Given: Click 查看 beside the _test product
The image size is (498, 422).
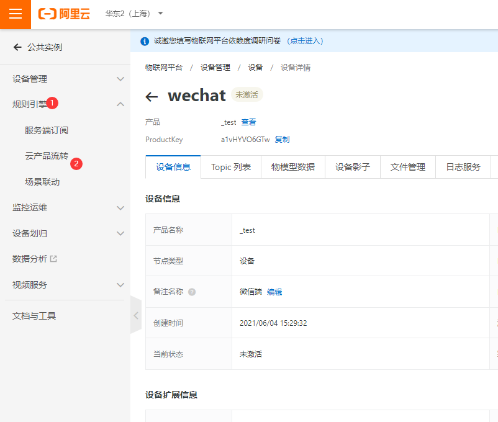Looking at the screenshot, I should [248, 122].
